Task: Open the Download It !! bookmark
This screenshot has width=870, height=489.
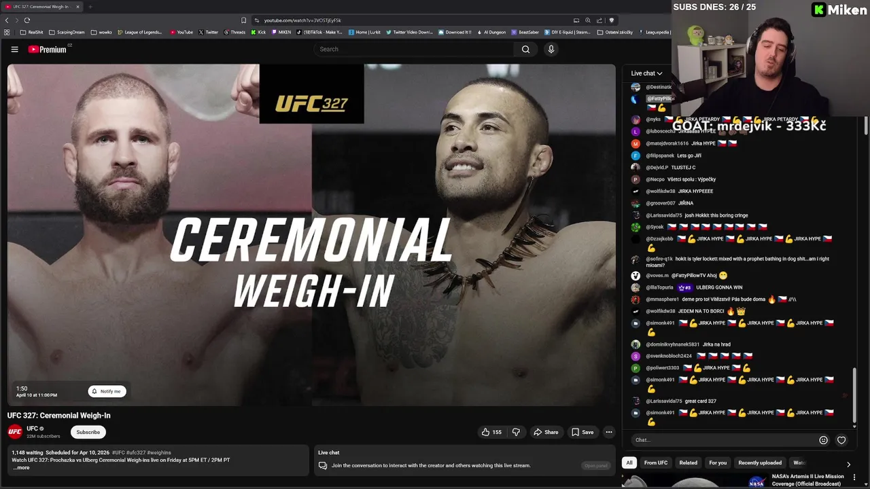Action: pos(455,32)
